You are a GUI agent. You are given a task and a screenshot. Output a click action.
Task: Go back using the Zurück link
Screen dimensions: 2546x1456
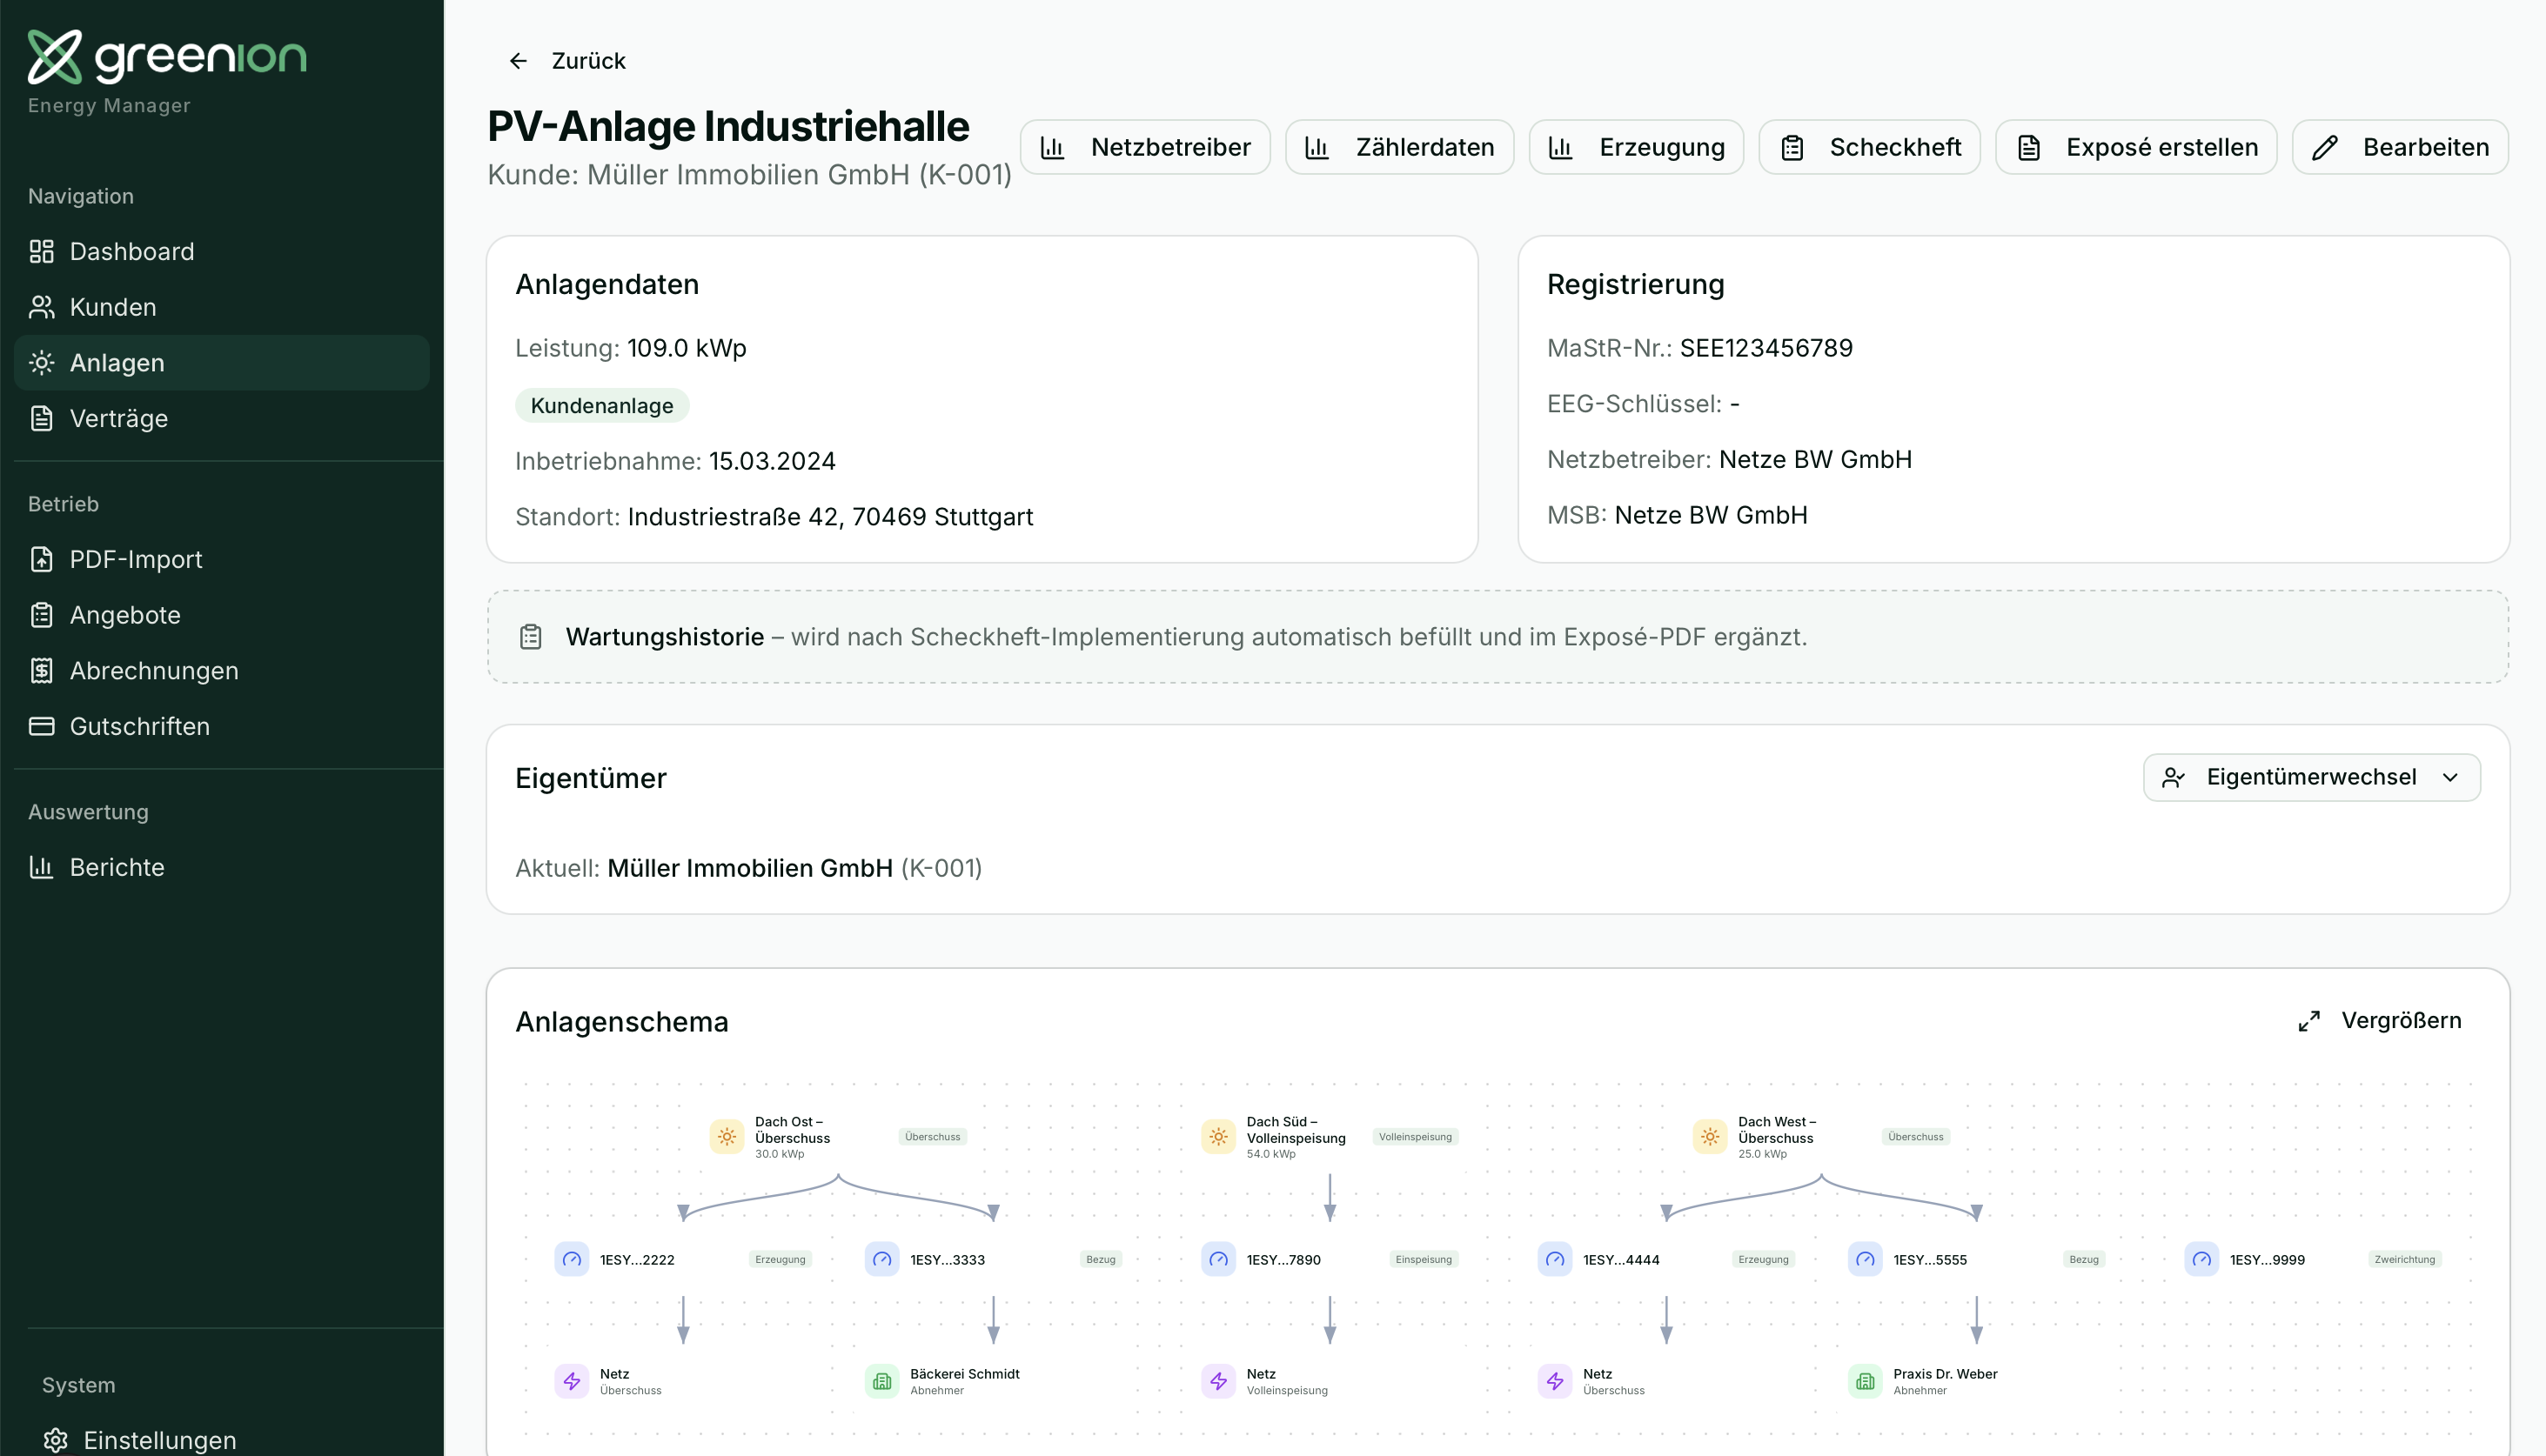[x=566, y=60]
